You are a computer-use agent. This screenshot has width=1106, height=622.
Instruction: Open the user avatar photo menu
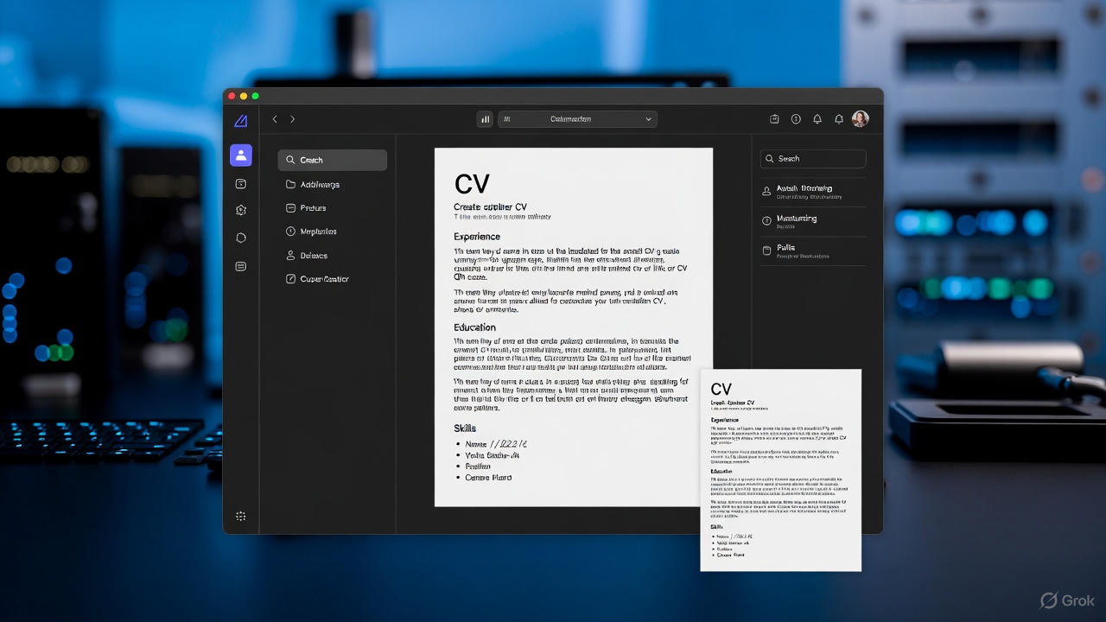click(860, 119)
